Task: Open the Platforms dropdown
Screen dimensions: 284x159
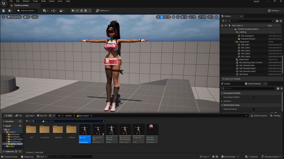Action: [103, 11]
